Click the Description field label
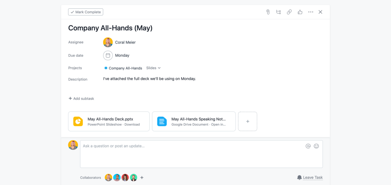The image size is (391, 185). point(78,79)
